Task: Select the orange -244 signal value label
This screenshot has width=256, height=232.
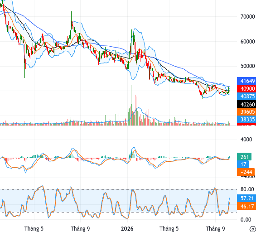Action: 246,172
